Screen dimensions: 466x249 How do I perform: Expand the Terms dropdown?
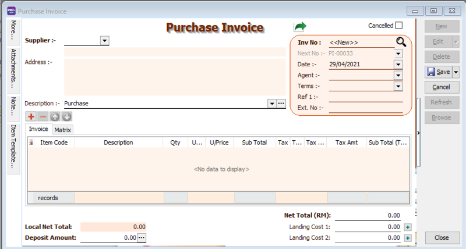click(x=398, y=86)
